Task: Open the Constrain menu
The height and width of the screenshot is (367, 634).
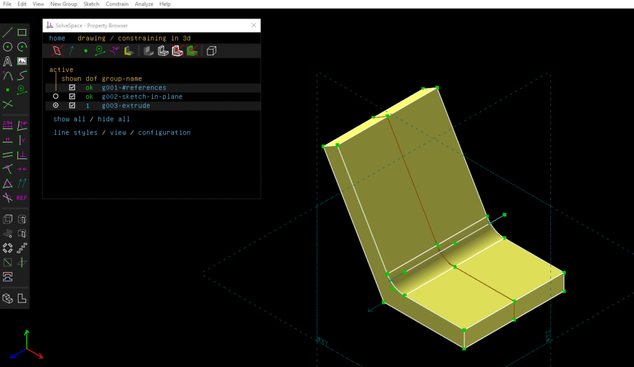Action: pyautogui.click(x=117, y=4)
